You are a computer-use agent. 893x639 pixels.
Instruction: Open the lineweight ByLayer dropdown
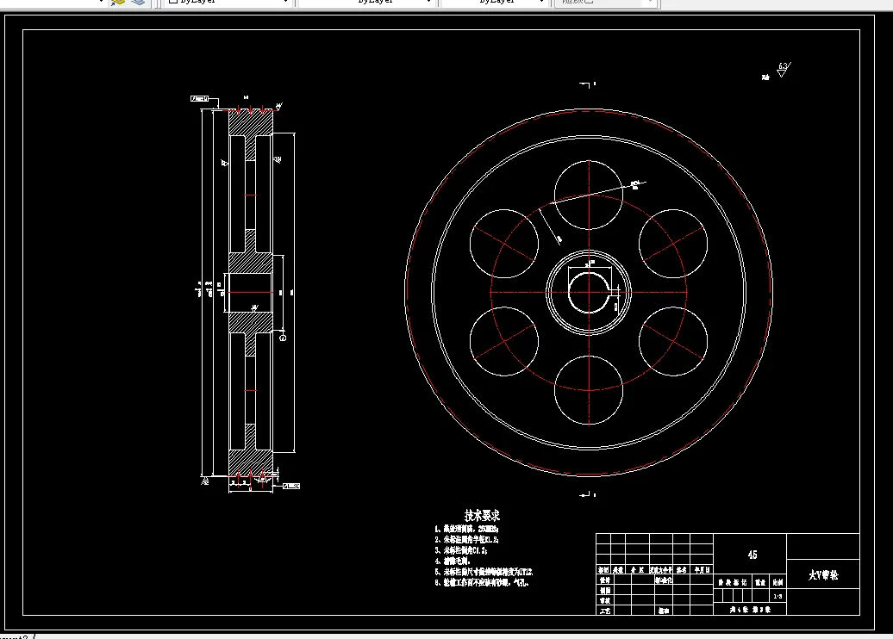pyautogui.click(x=494, y=3)
